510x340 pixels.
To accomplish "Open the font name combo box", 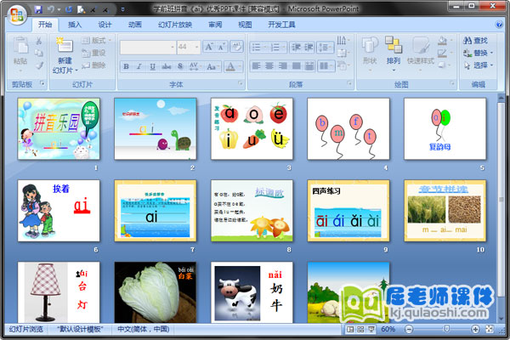I will [148, 48].
